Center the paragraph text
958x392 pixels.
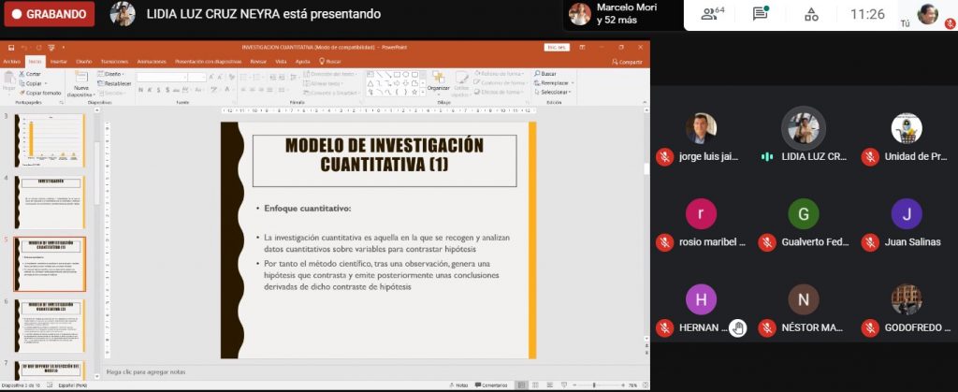[253, 90]
